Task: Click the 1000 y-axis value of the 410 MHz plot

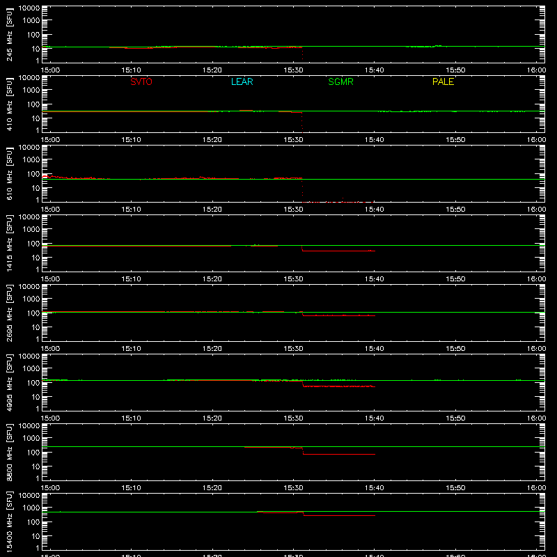Action: click(31, 91)
